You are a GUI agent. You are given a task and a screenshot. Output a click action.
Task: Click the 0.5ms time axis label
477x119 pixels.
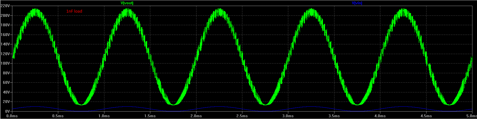[58, 116]
